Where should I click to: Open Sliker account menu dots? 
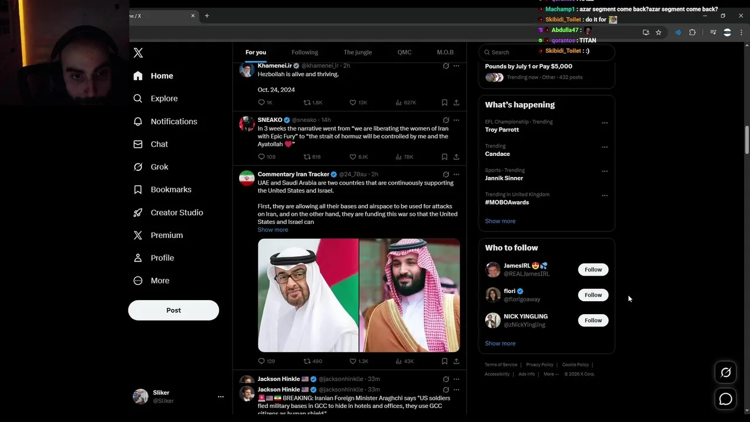click(x=221, y=397)
